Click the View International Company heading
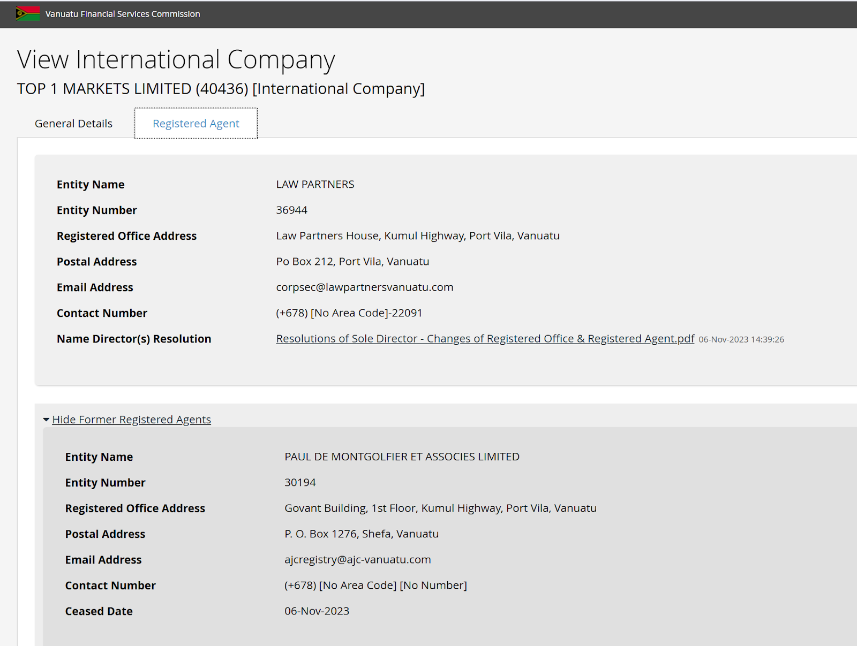Viewport: 857px width, 646px height. [x=176, y=59]
